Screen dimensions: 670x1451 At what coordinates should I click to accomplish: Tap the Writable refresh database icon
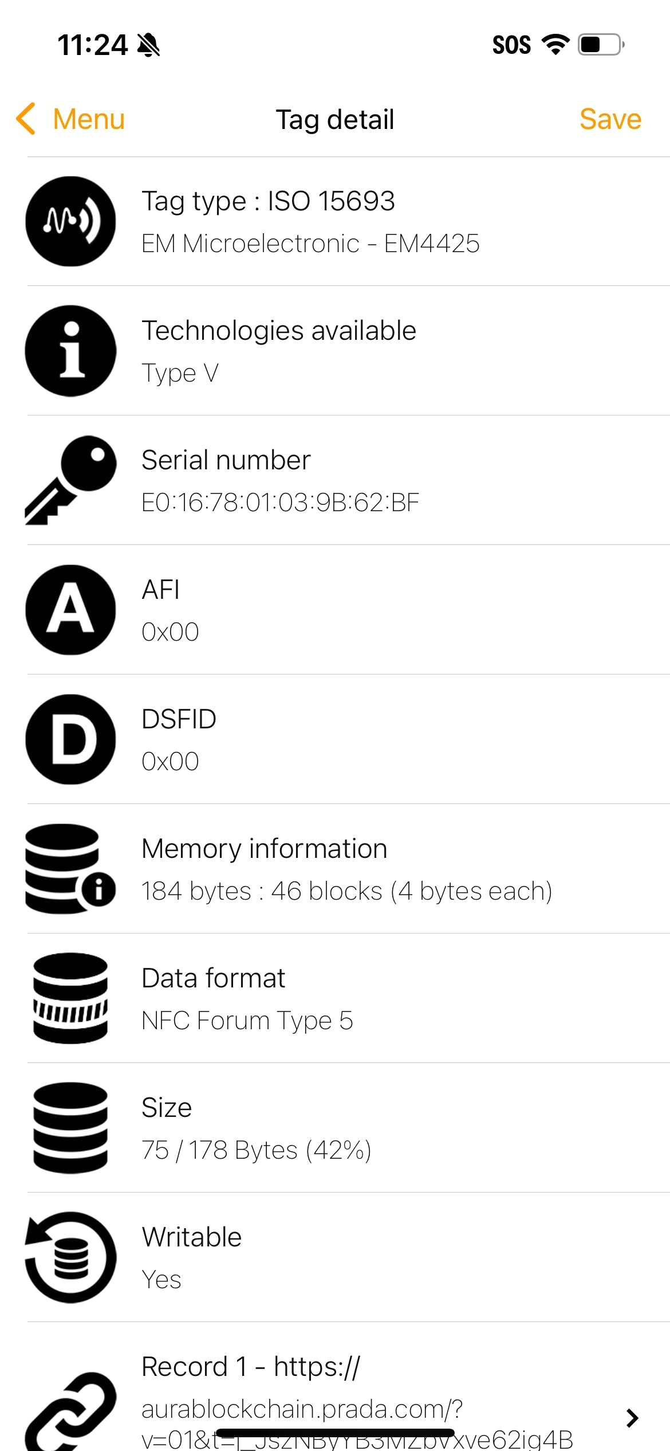70,1257
